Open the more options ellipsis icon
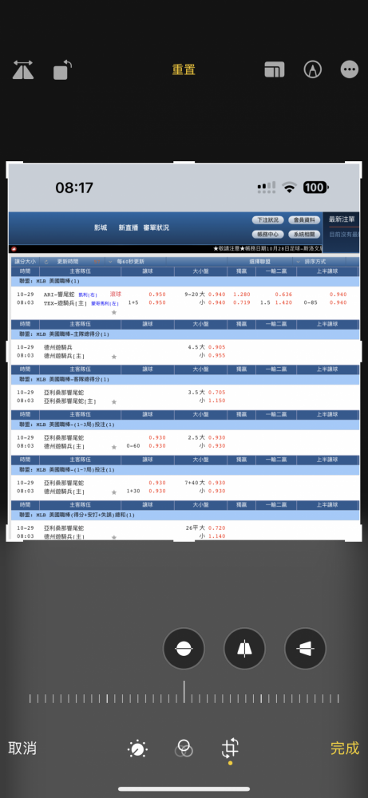 click(x=349, y=69)
